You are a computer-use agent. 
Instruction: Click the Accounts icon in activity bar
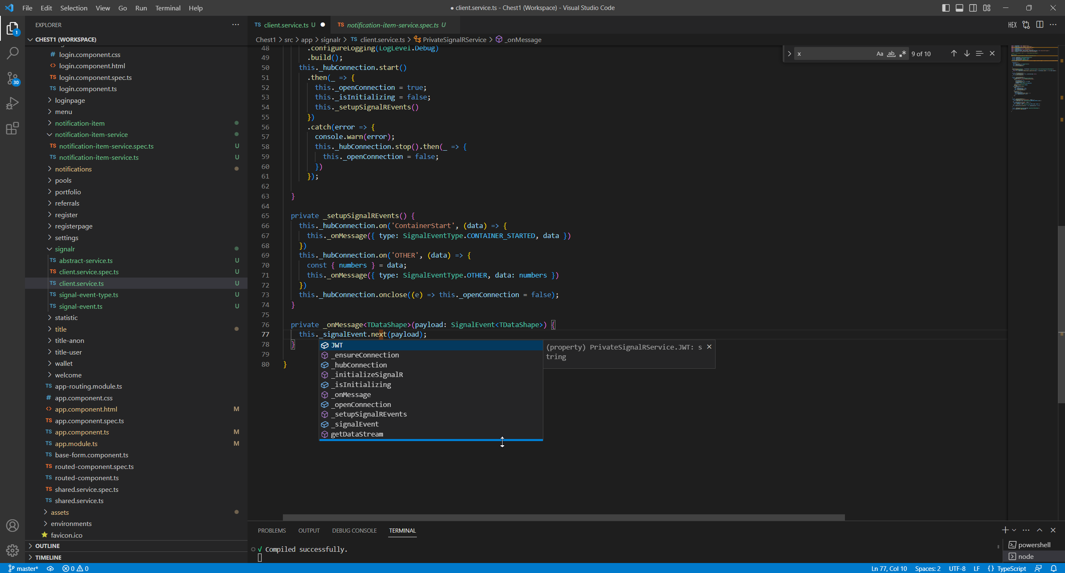(x=12, y=526)
